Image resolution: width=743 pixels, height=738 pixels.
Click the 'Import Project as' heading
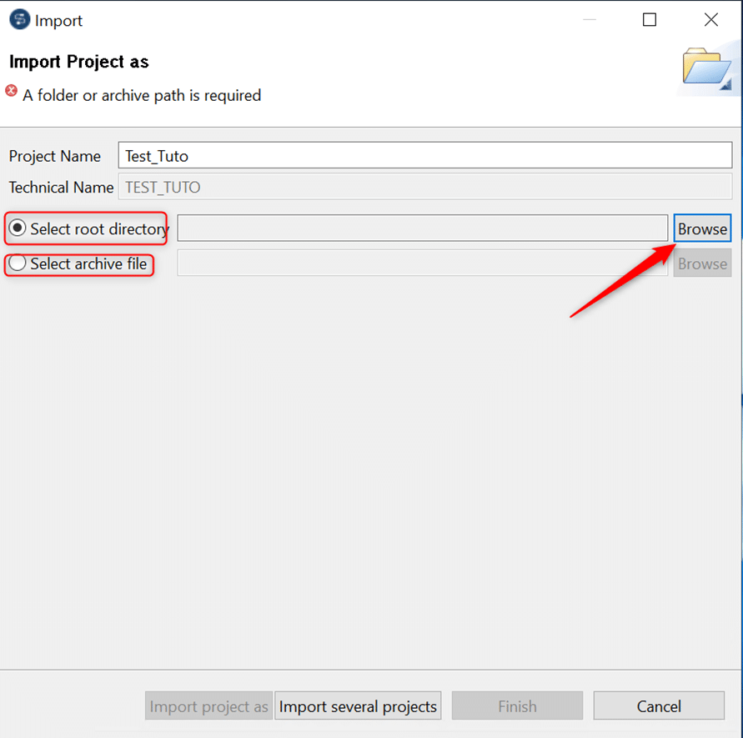(x=78, y=62)
